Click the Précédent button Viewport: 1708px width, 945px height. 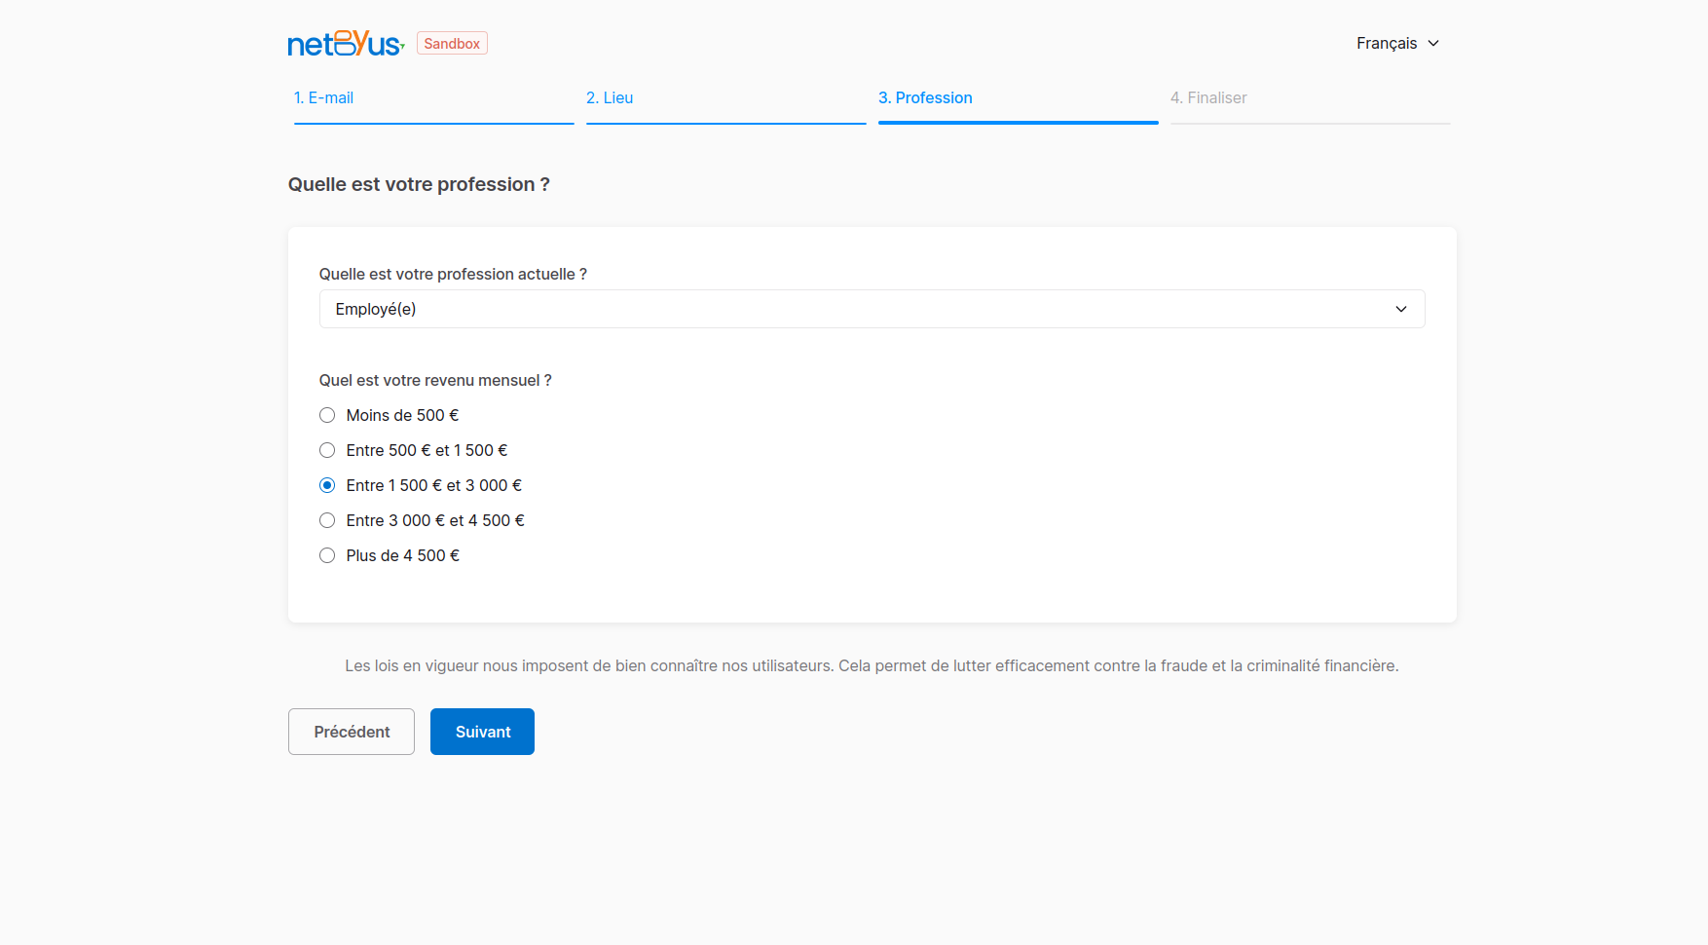tap(352, 732)
